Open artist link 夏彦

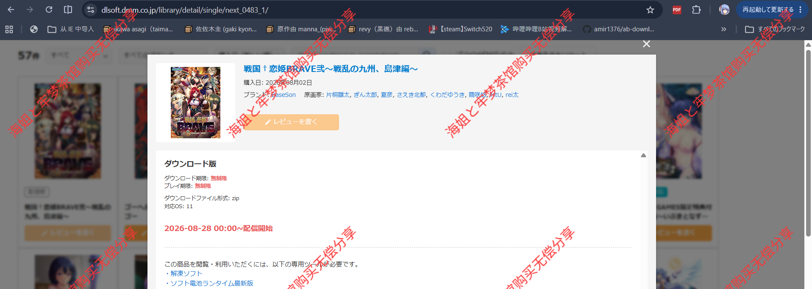coord(387,95)
